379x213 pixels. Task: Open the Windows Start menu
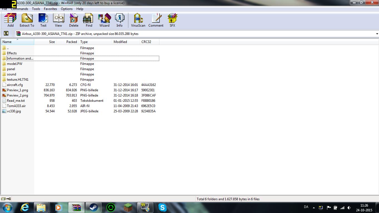(8, 207)
